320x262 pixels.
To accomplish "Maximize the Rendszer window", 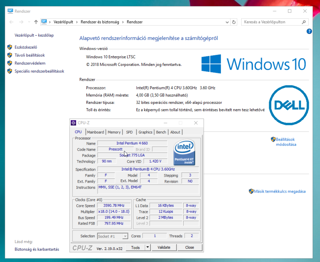I will point(290,11).
